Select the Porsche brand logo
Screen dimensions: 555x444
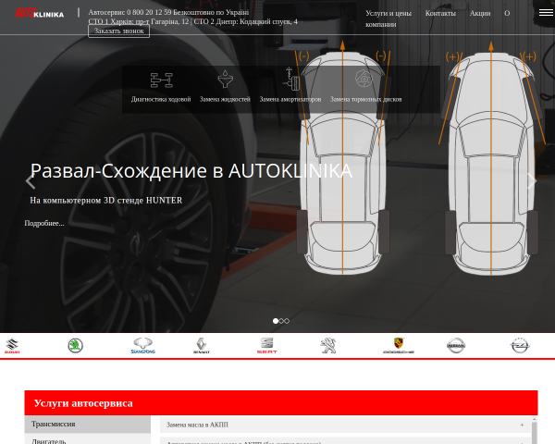coord(399,346)
